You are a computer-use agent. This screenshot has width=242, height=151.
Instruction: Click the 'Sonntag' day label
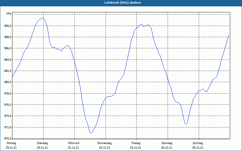pos(198,143)
